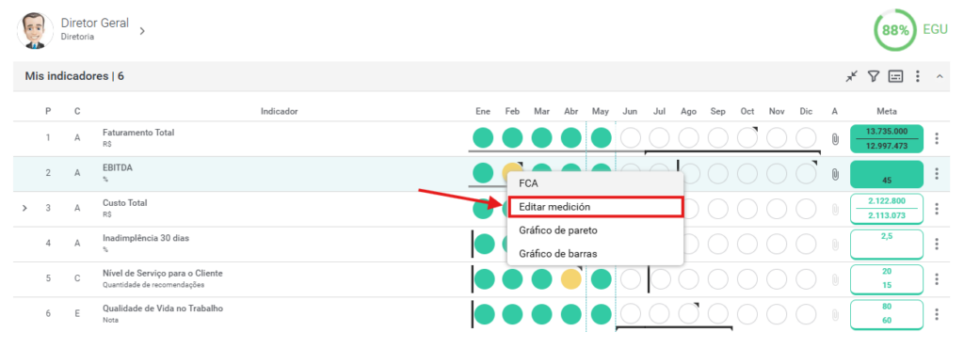Open three-dot menu for Qualidade de Vida row
964x348 pixels.
(x=937, y=314)
